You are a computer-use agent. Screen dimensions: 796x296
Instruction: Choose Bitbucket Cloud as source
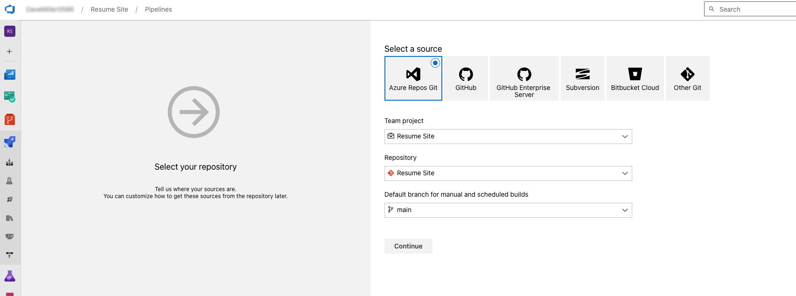coord(635,78)
